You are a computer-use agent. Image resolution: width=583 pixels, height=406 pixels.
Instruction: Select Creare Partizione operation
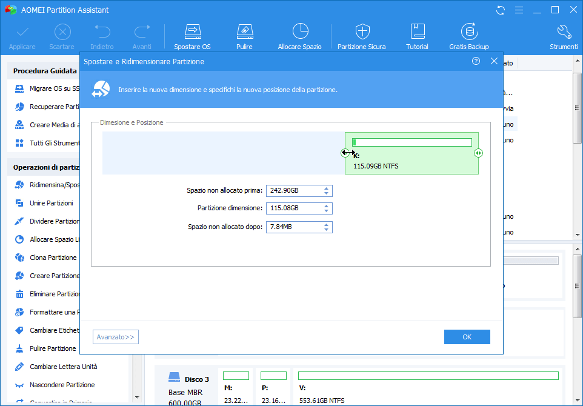tap(47, 276)
